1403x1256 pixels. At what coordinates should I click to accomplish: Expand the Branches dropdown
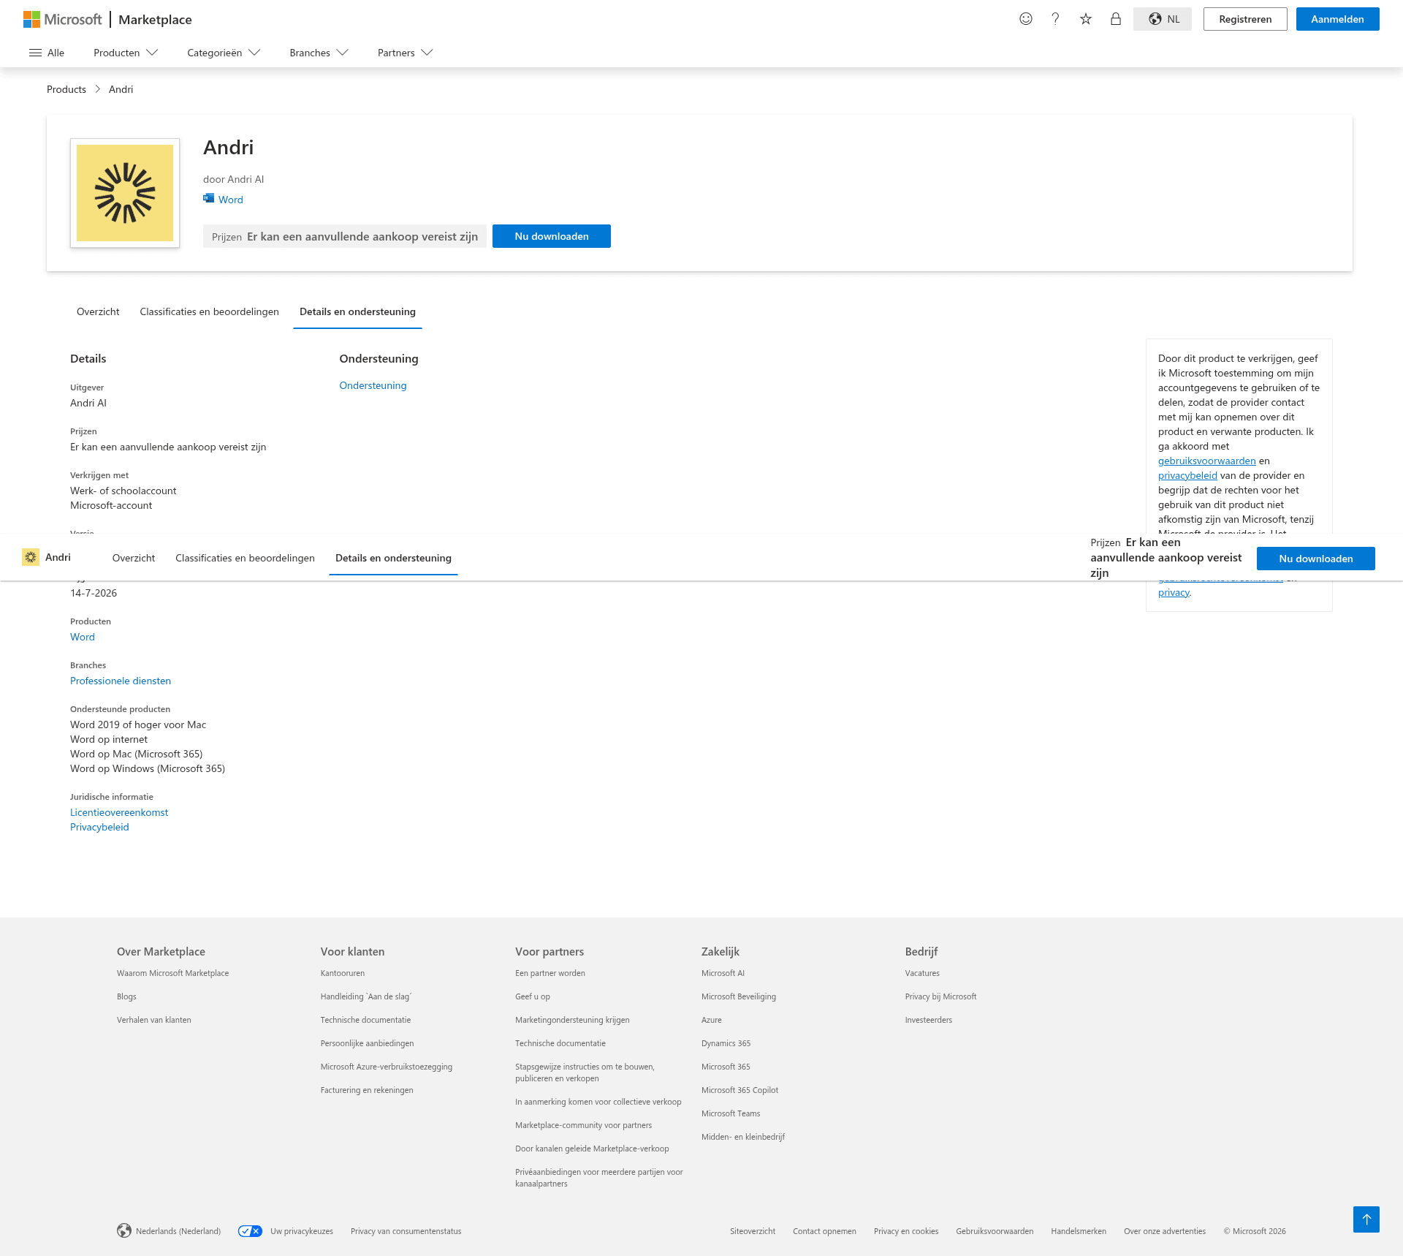pyautogui.click(x=319, y=53)
